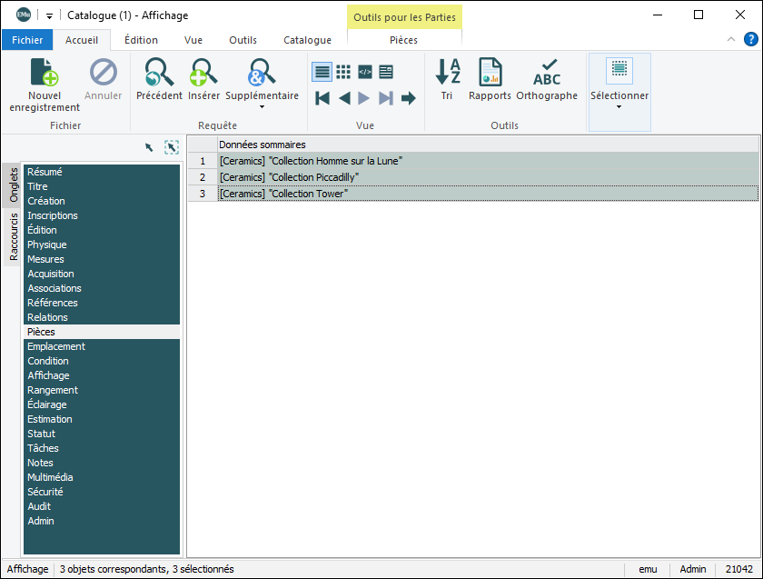The width and height of the screenshot is (763, 579).
Task: Open the Rapports tool
Action: pos(490,73)
